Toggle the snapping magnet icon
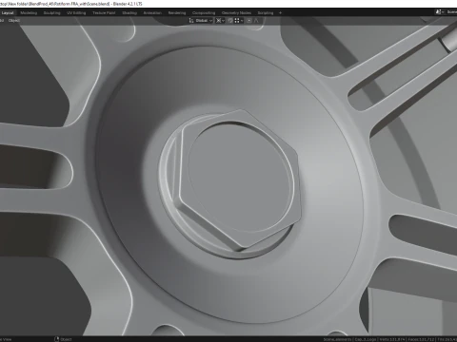The image size is (457, 342). (x=230, y=21)
